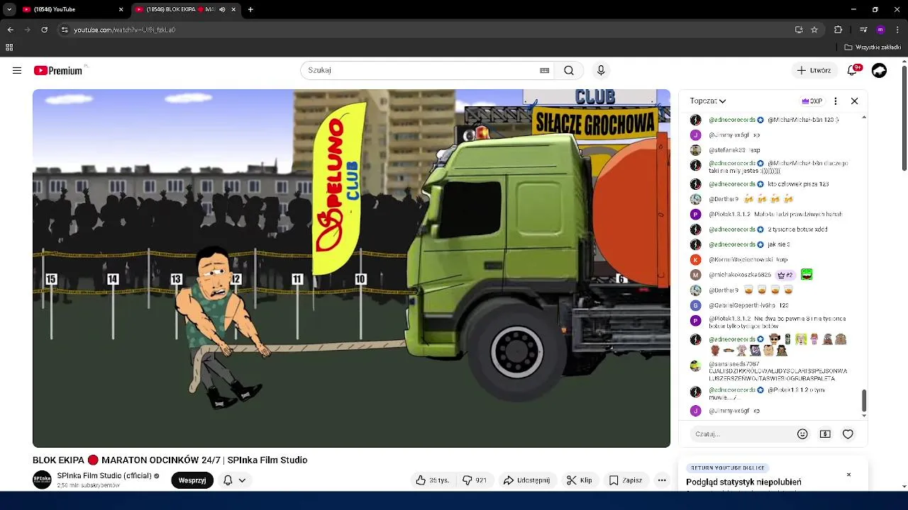Open the SPInka channel avatar
The height and width of the screenshot is (510, 908).
coord(42,480)
